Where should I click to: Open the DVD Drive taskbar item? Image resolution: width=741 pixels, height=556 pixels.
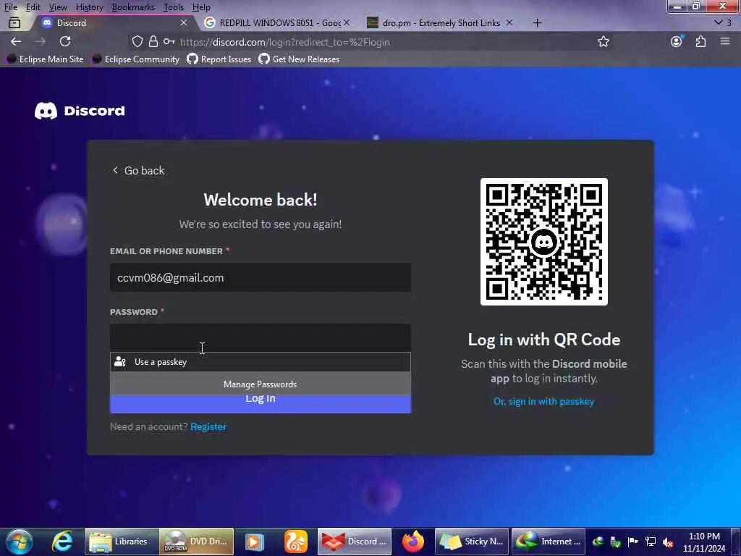[197, 542]
